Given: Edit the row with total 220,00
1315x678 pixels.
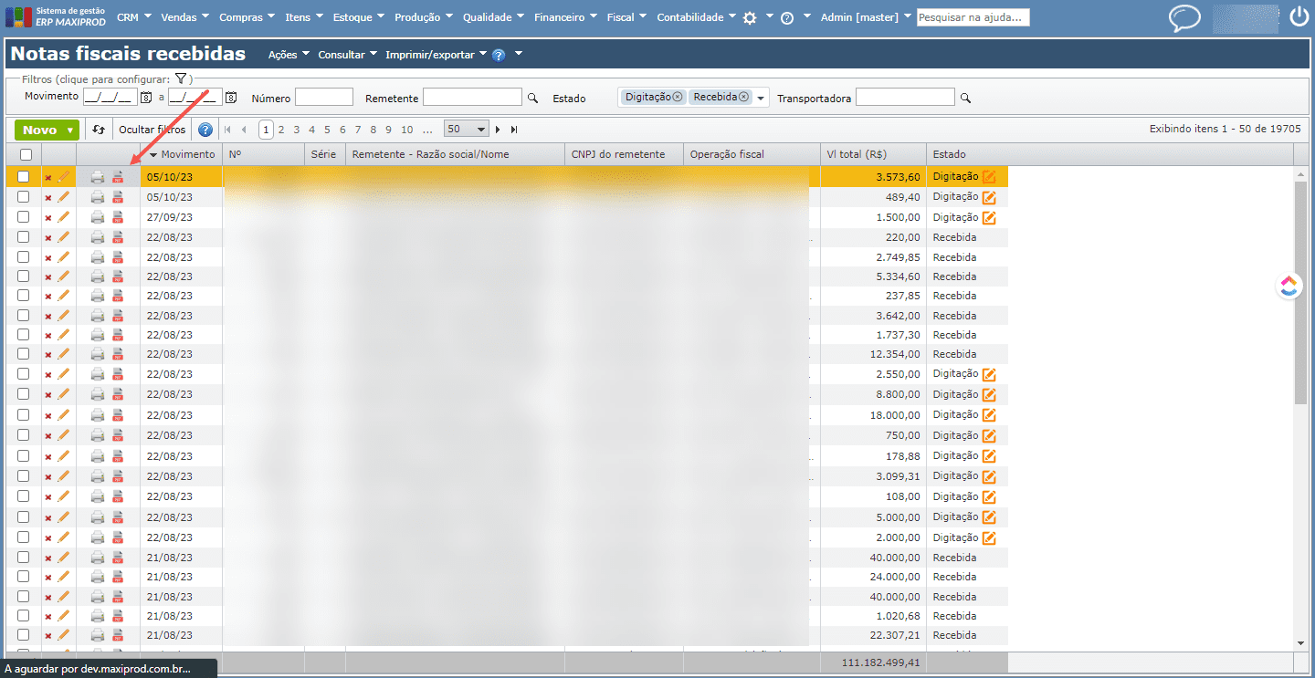Looking at the screenshot, I should 63,237.
